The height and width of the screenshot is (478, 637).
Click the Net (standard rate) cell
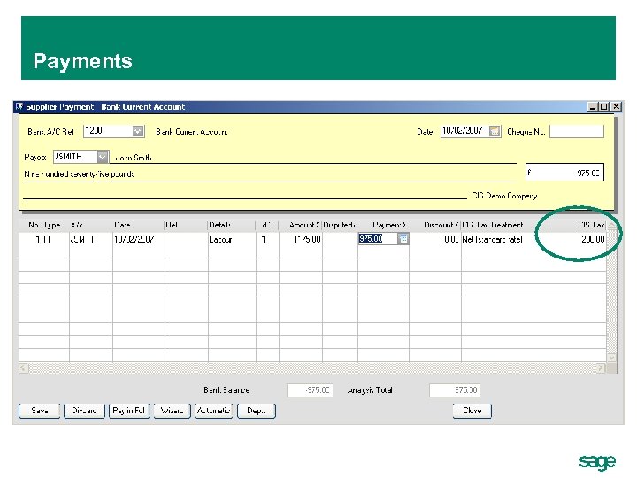[505, 239]
